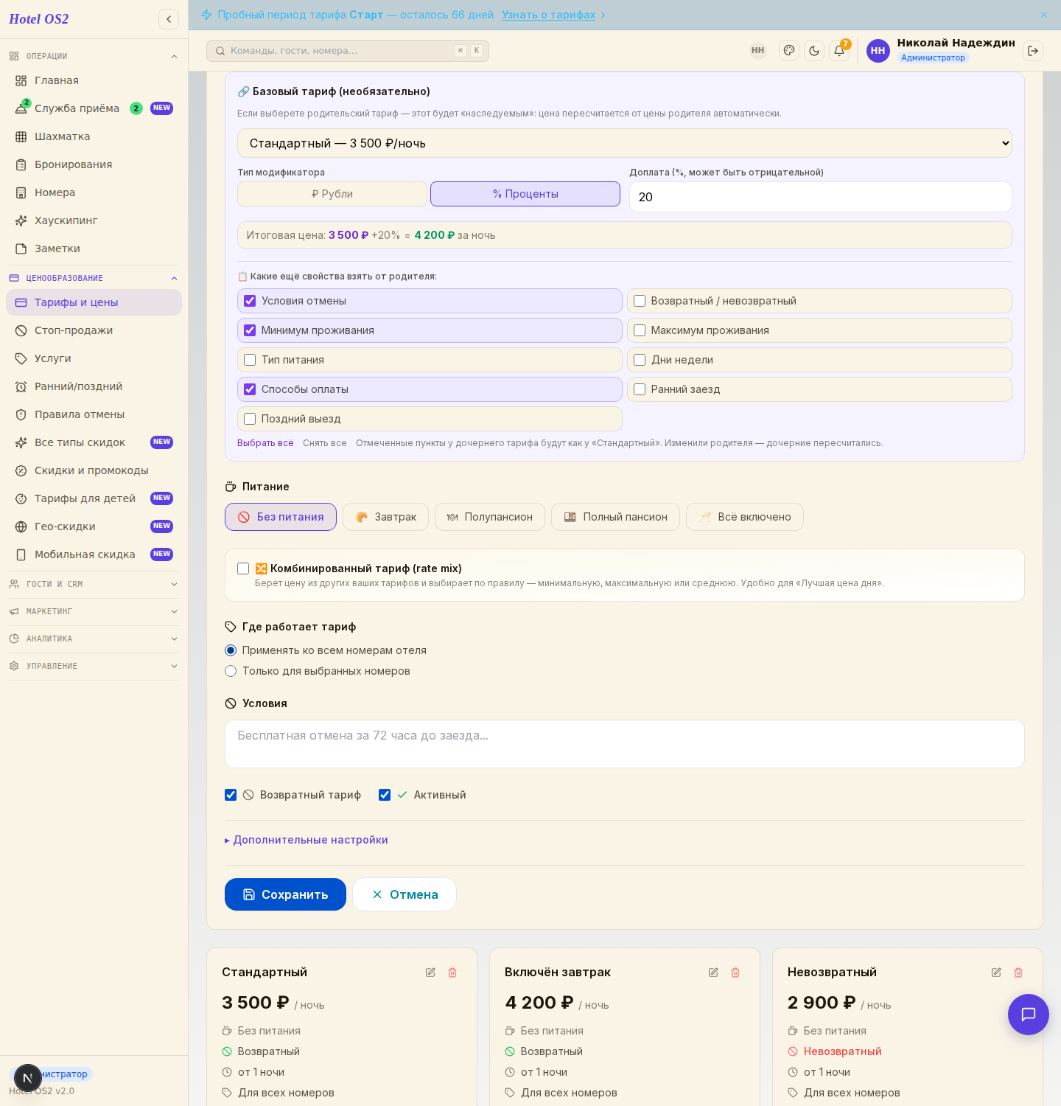Check the Тип питания checkbox
The height and width of the screenshot is (1106, 1061).
[x=250, y=360]
